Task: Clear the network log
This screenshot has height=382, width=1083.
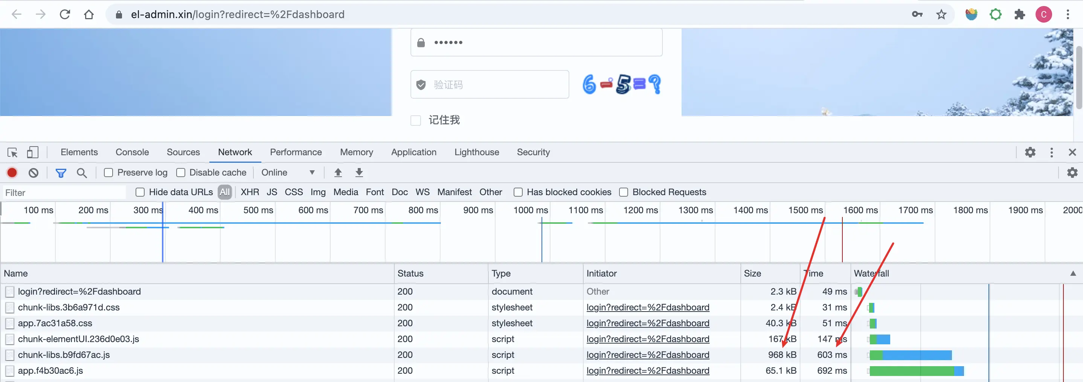Action: (34, 173)
